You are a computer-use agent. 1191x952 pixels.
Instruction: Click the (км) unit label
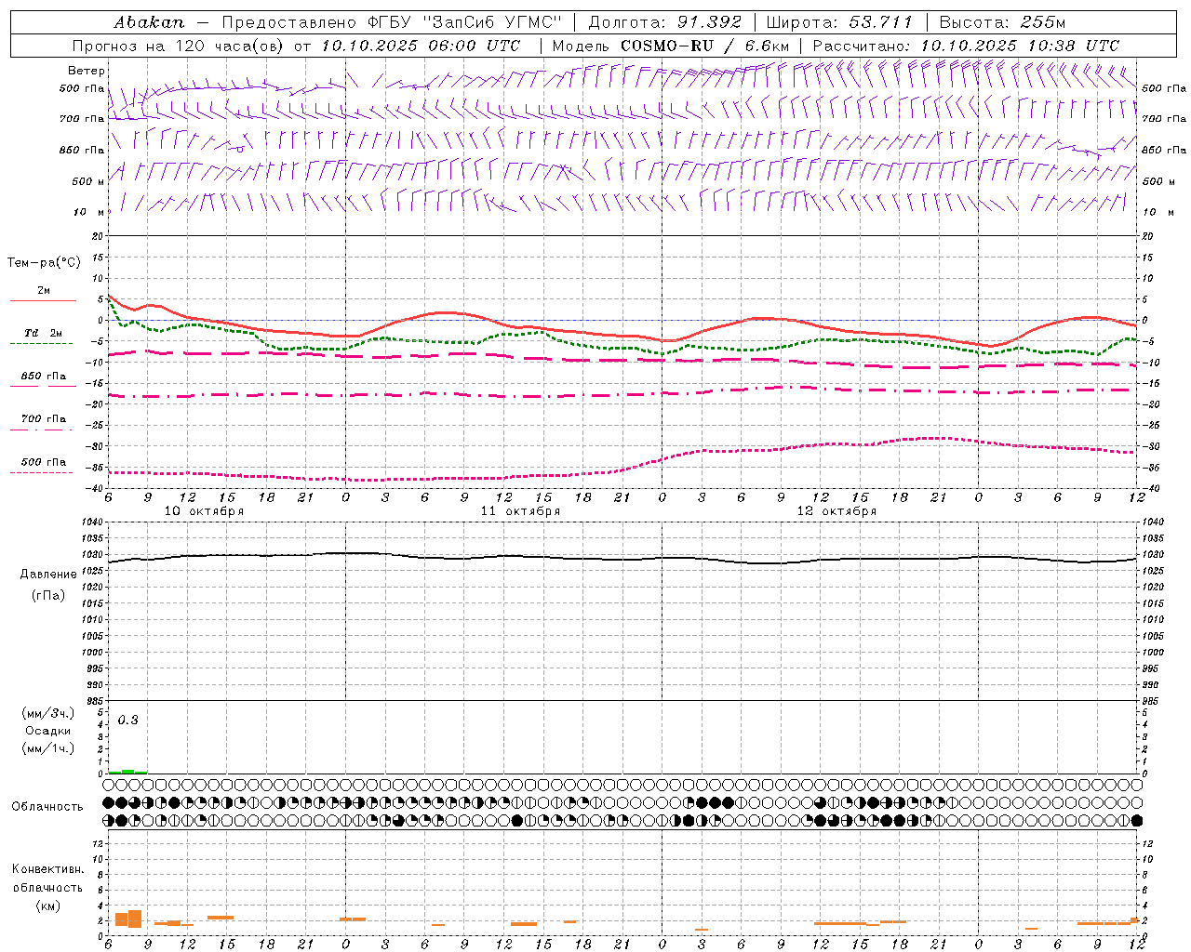[47, 905]
